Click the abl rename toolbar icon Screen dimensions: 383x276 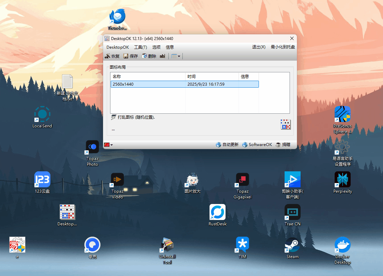pyautogui.click(x=162, y=56)
